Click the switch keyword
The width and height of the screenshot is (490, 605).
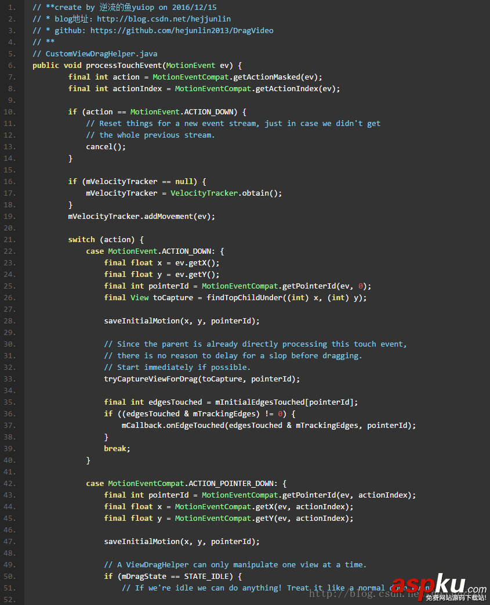pyautogui.click(x=81, y=239)
